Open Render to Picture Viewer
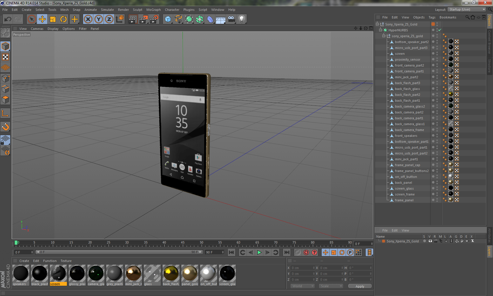 tap(143, 19)
